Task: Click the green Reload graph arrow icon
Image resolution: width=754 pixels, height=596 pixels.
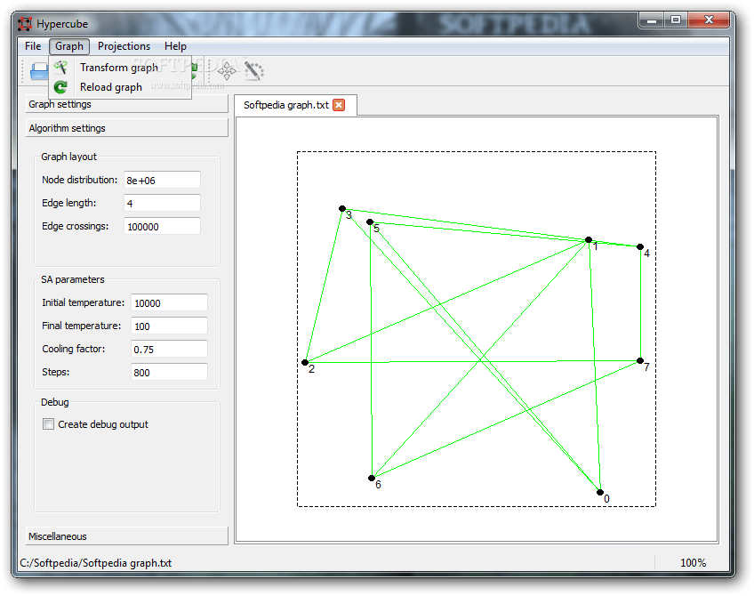Action: click(x=60, y=87)
